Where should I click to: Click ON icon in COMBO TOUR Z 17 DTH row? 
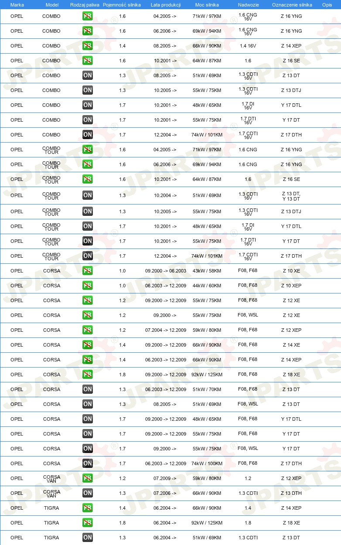[87, 256]
